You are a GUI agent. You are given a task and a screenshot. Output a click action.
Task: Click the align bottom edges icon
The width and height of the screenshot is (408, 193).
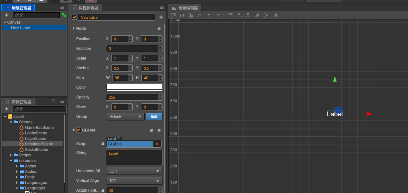pos(191,15)
